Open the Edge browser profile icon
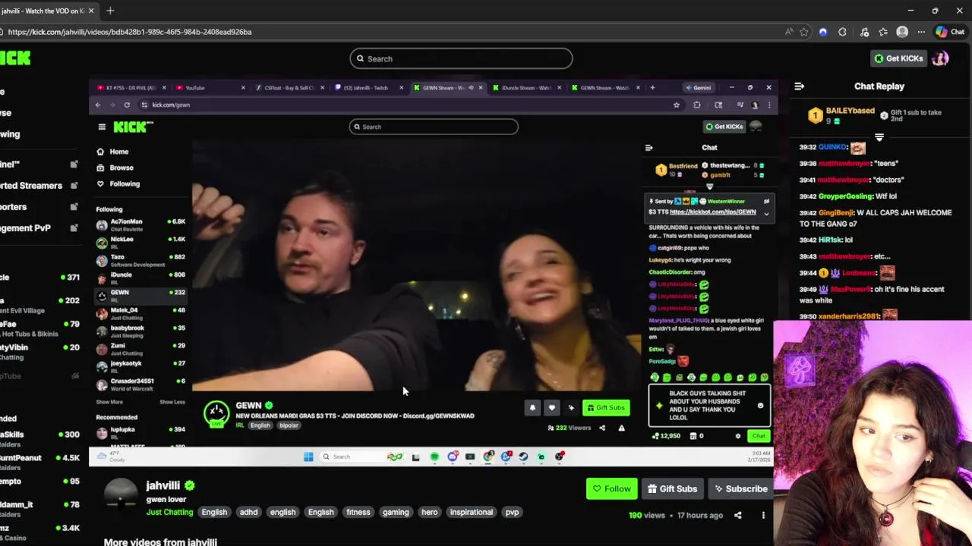This screenshot has width=972, height=546. pyautogui.click(x=902, y=32)
